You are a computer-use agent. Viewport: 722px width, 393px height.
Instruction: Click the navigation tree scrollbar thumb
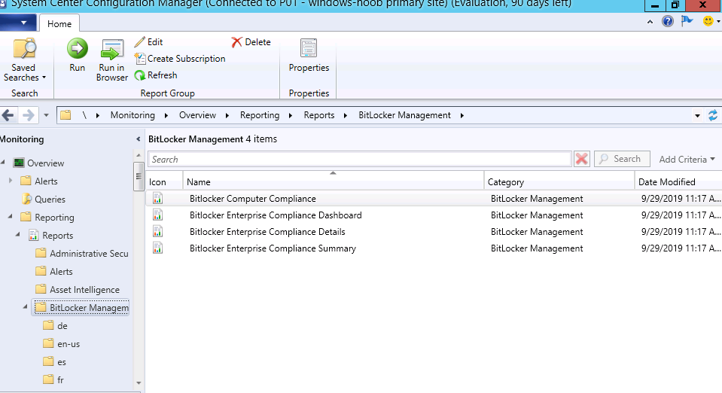tap(139, 176)
